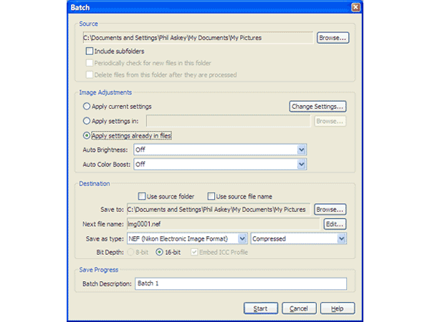This screenshot has width=430, height=322.
Task: Select 16-bit bit depth radio button
Action: coord(159,252)
